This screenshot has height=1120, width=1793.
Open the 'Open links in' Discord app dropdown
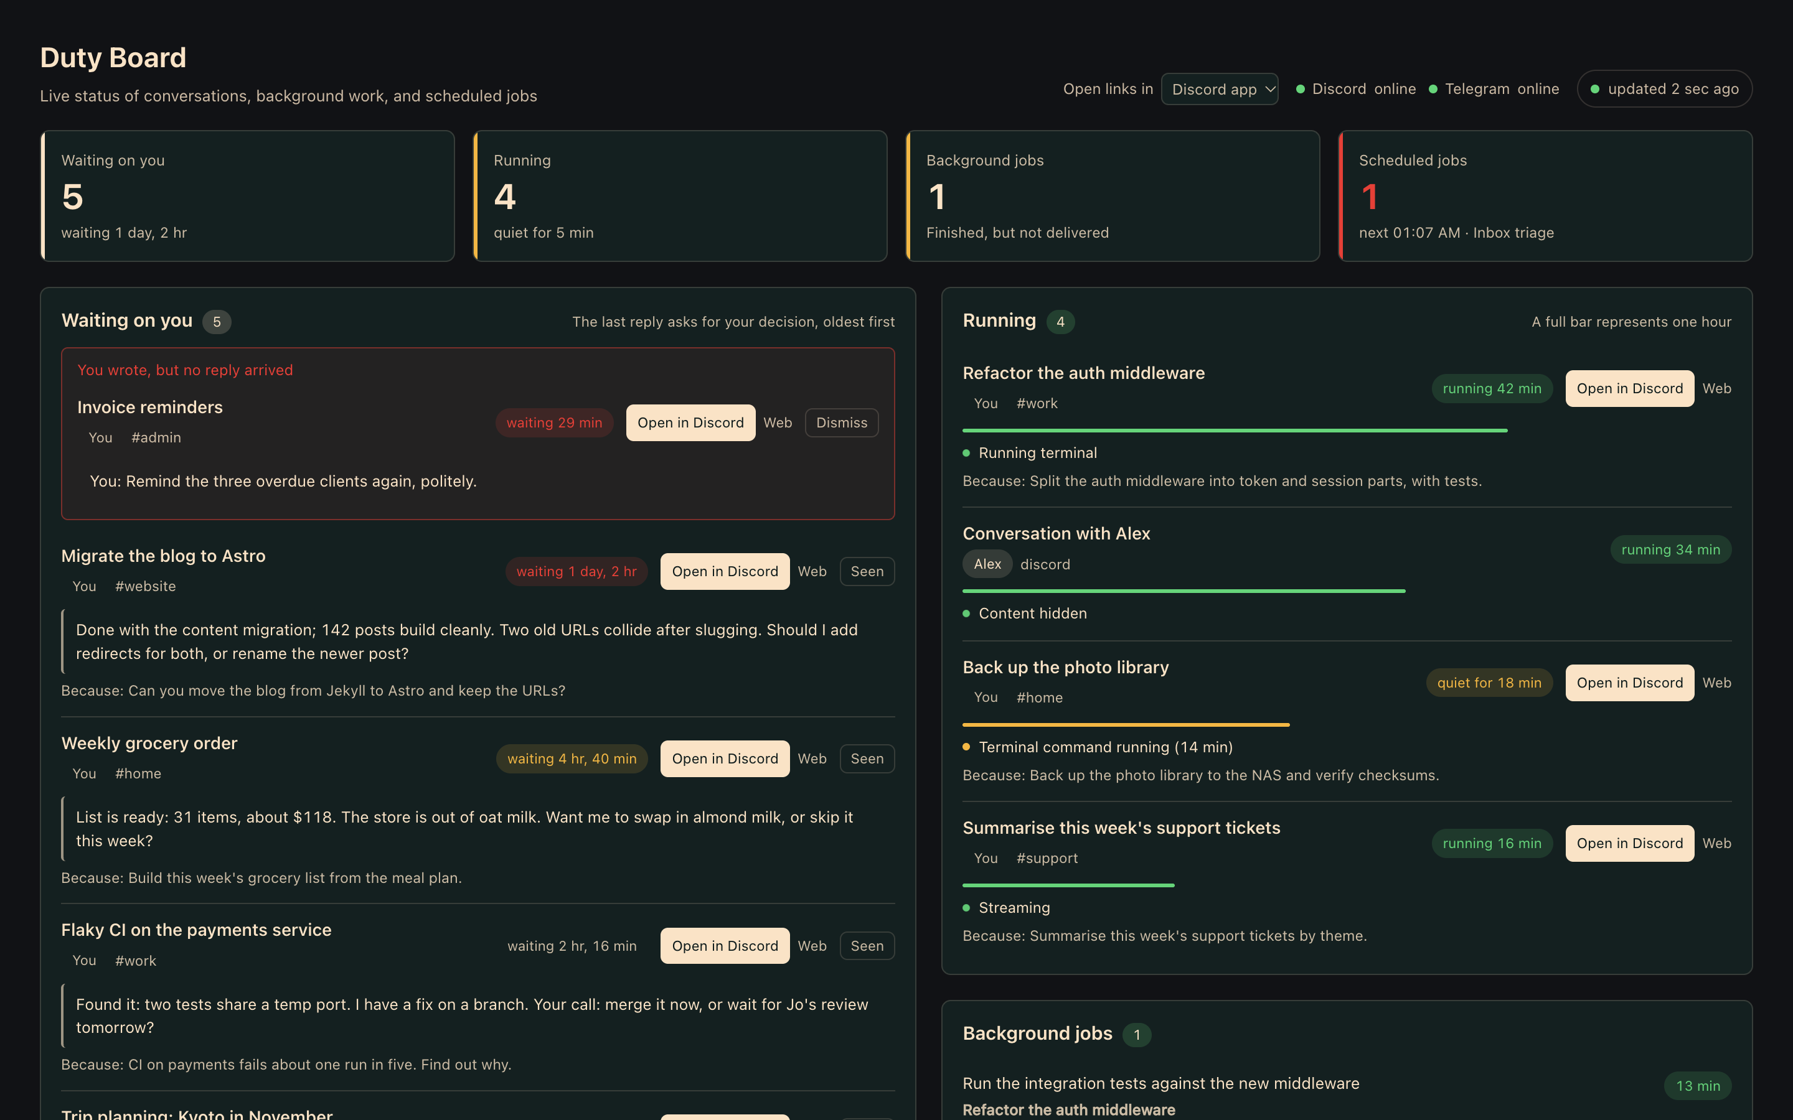click(1219, 89)
